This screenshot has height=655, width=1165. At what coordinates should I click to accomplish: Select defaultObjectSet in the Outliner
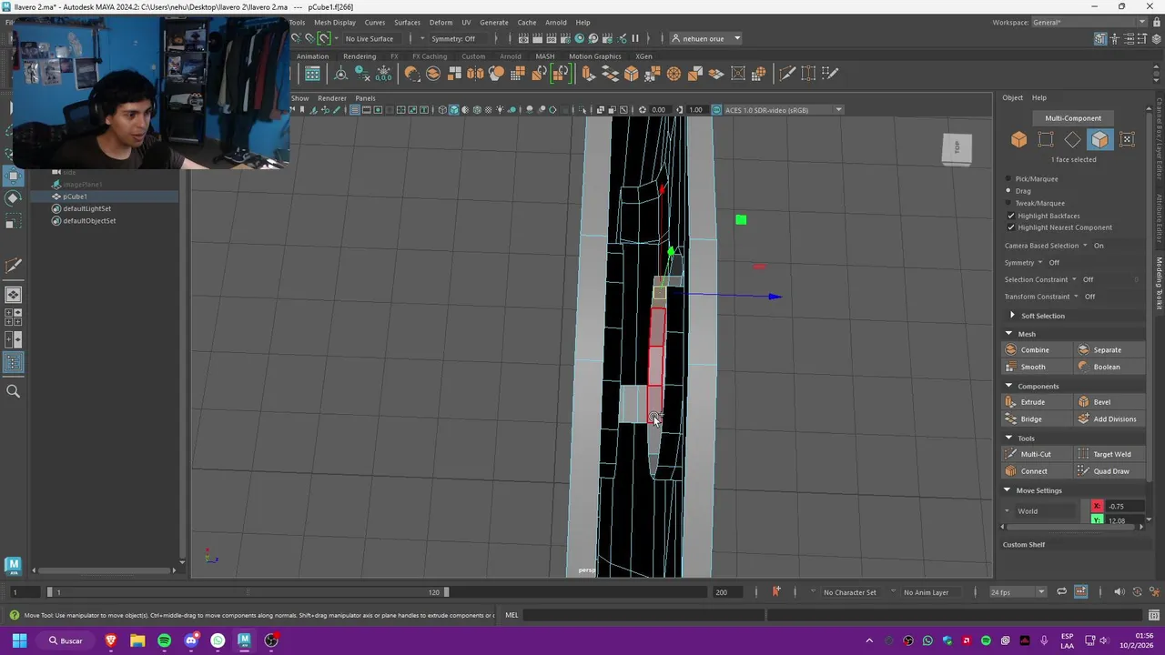click(89, 220)
